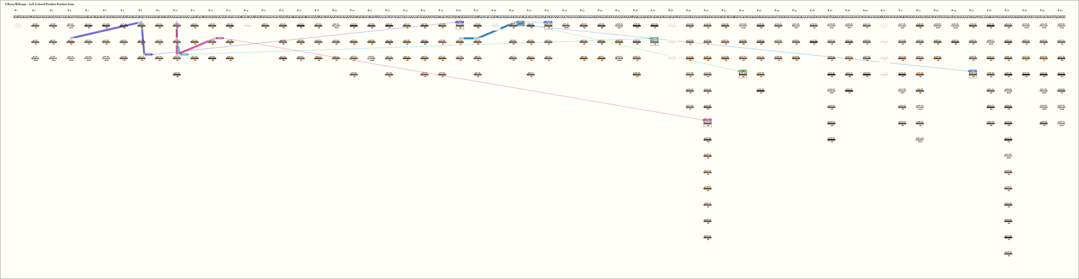
Task: Click the green sum tag in cluster #29
Action: [520, 24]
